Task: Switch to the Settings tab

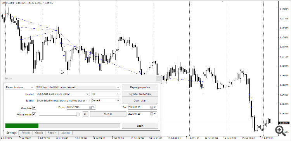Action: (x=12, y=132)
